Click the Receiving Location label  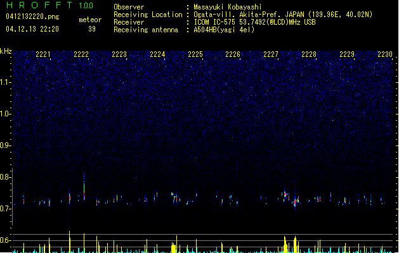(148, 15)
